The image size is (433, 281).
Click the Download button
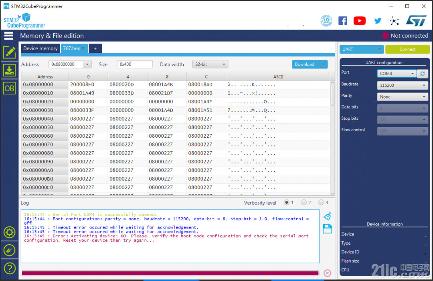pos(306,64)
